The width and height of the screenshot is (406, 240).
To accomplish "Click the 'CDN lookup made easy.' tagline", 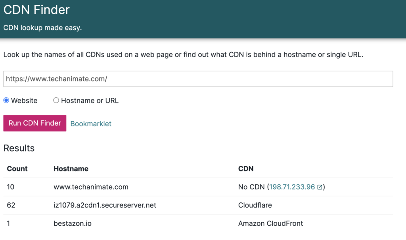I will (42, 28).
